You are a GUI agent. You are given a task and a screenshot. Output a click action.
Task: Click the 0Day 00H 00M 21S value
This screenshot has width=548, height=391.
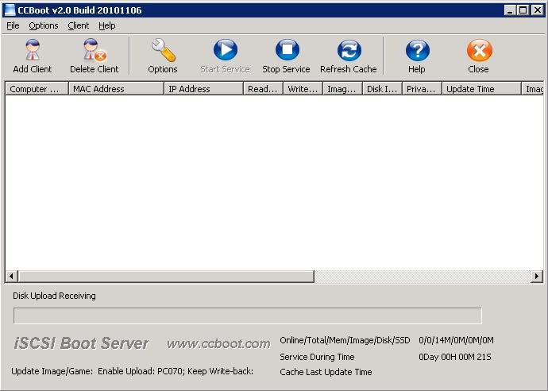(x=455, y=357)
